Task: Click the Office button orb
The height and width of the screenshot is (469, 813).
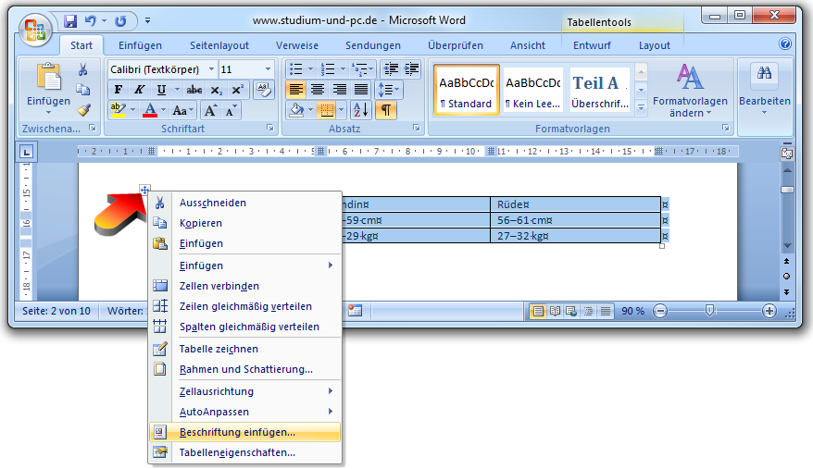Action: 35,29
